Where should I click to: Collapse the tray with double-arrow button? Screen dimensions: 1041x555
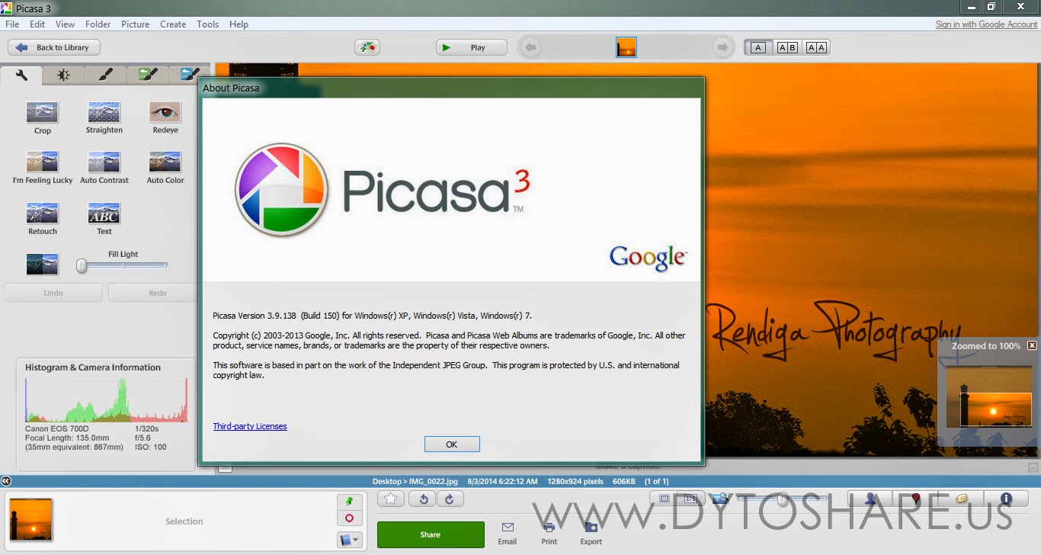(x=6, y=481)
